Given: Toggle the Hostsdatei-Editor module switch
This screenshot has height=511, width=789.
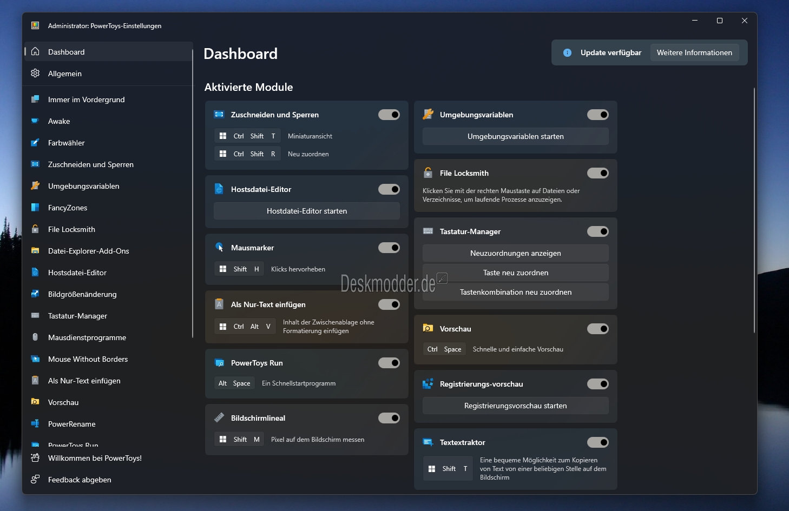Looking at the screenshot, I should [x=389, y=189].
